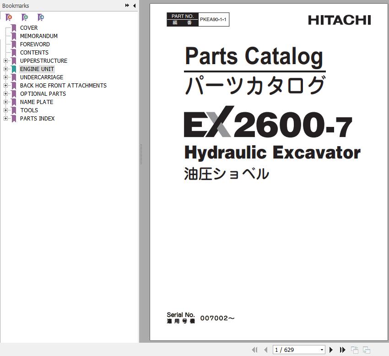Click the TOOLS bookmark icon
The image size is (389, 356).
[14, 110]
